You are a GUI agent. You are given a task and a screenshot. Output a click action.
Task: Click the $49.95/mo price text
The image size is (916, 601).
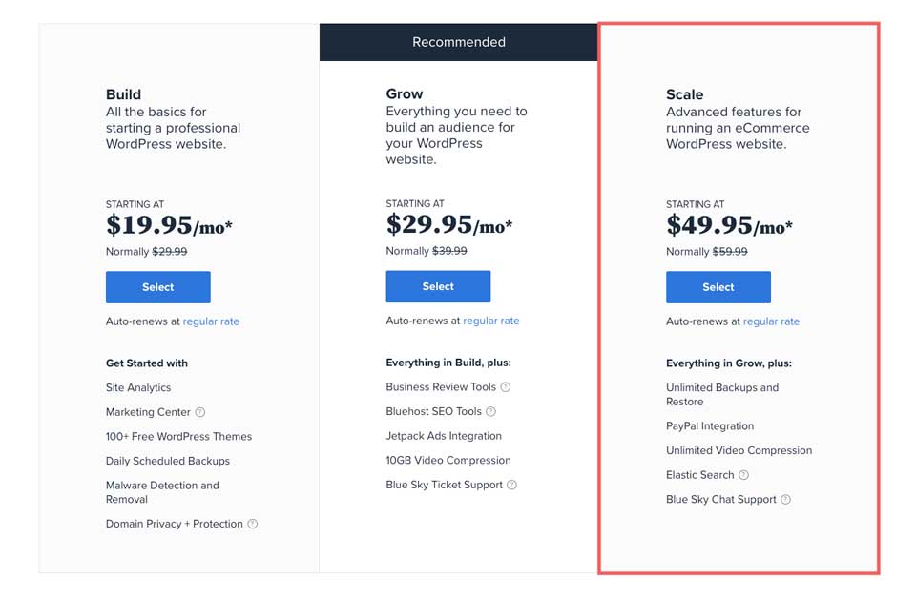(x=730, y=225)
